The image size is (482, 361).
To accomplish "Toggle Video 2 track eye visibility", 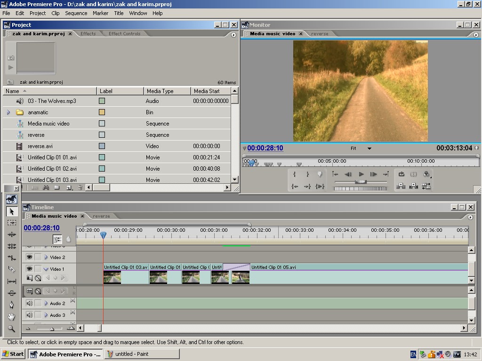I will tap(29, 257).
